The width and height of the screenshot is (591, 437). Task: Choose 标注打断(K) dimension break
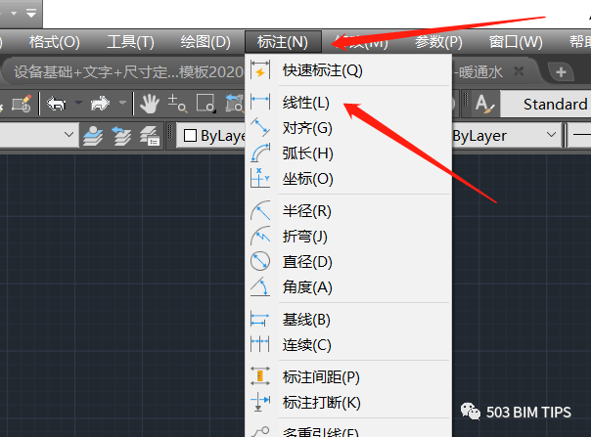[x=348, y=403]
